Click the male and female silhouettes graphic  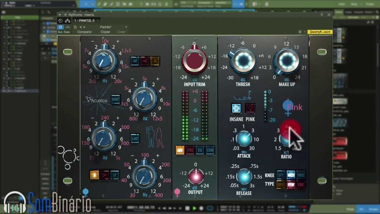click(155, 138)
